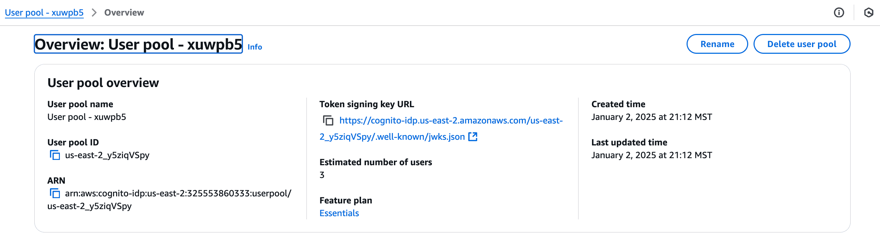Open the cognito-idp.us-east-2 token signing key URL
The height and width of the screenshot is (242, 880).
(x=450, y=120)
